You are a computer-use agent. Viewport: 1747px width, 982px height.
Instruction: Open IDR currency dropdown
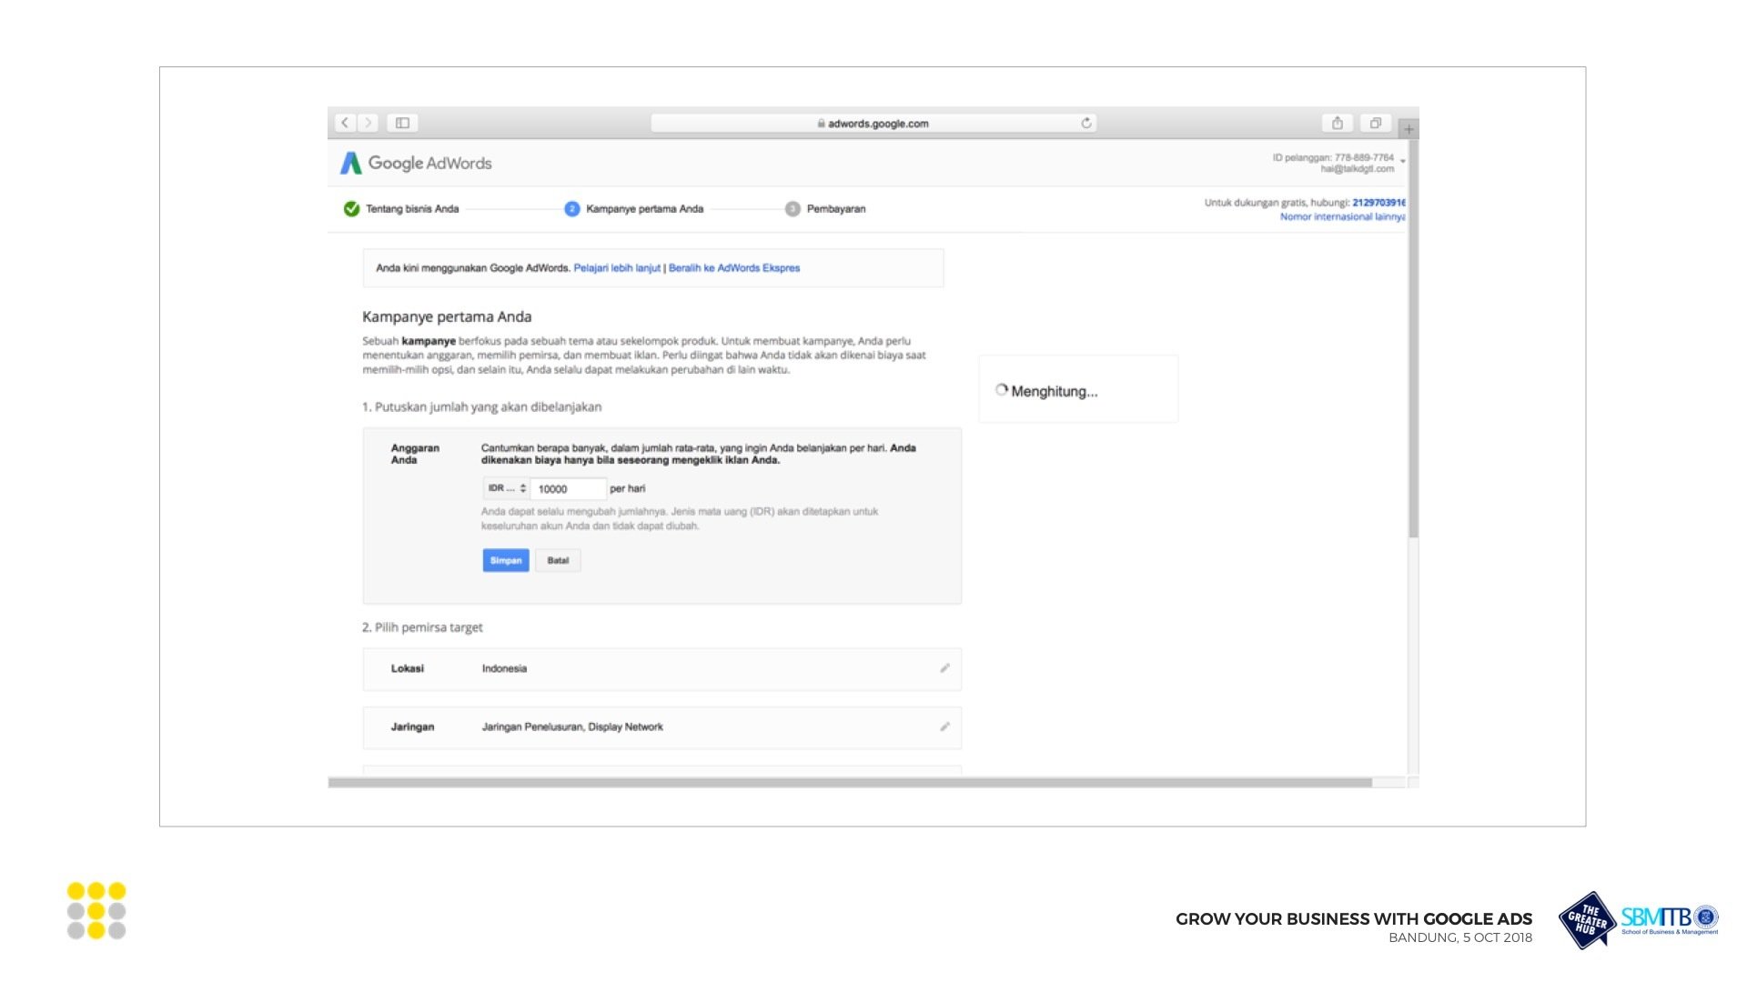coord(507,488)
